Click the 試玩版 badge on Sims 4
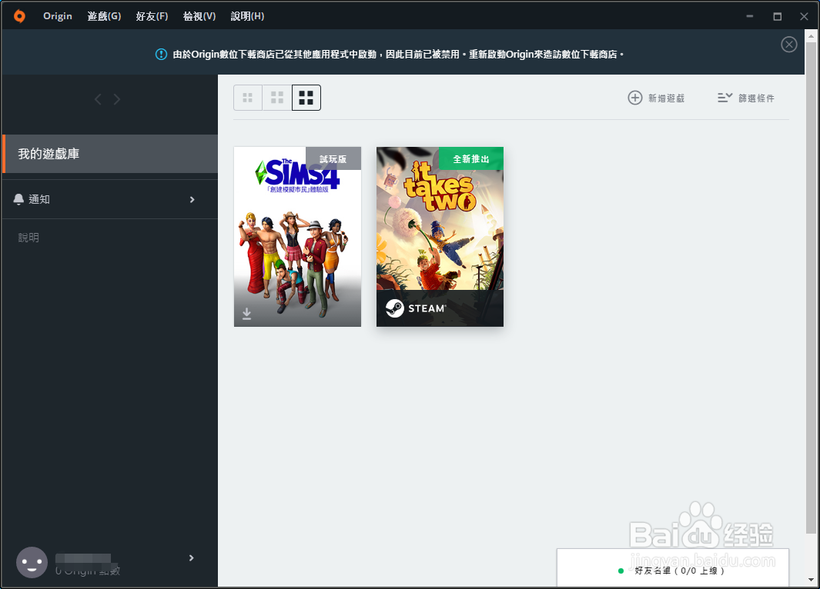This screenshot has width=820, height=589. [x=333, y=158]
